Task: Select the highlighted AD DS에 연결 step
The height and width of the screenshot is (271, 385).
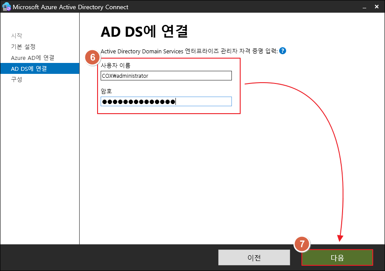Action: point(40,69)
